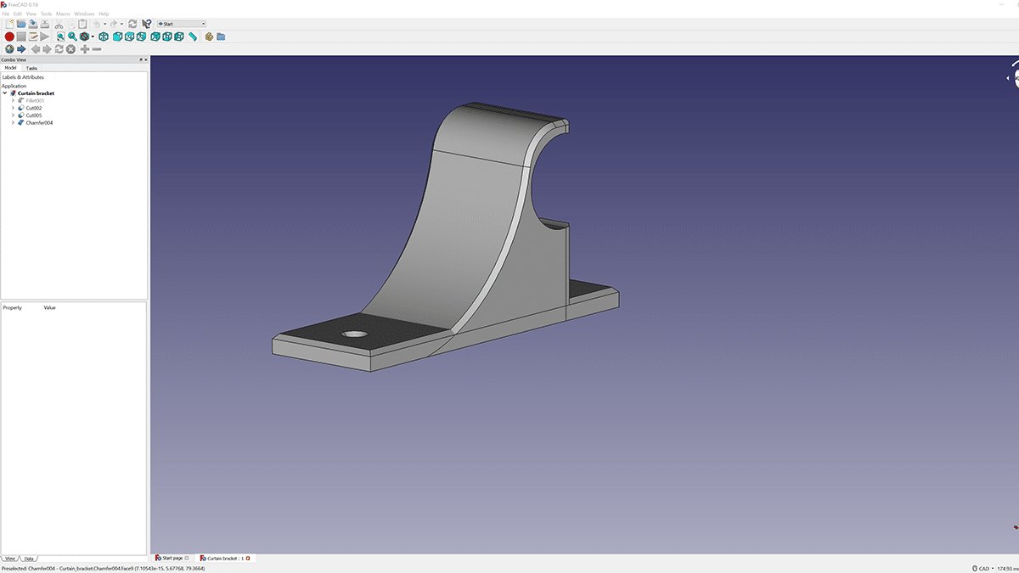Click the isometric view icon
The image size is (1019, 573).
(x=104, y=37)
